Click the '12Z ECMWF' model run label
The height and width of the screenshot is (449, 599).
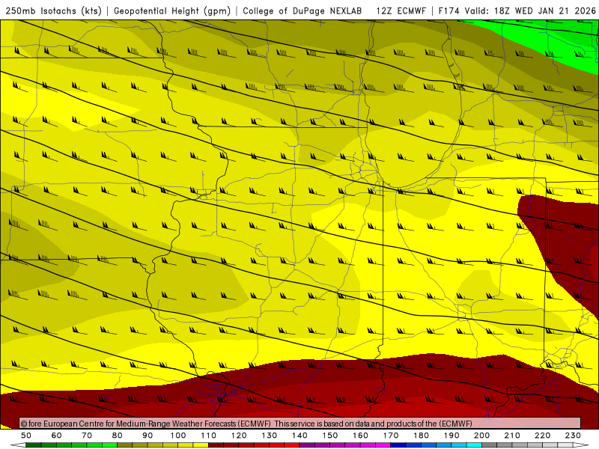401,10
